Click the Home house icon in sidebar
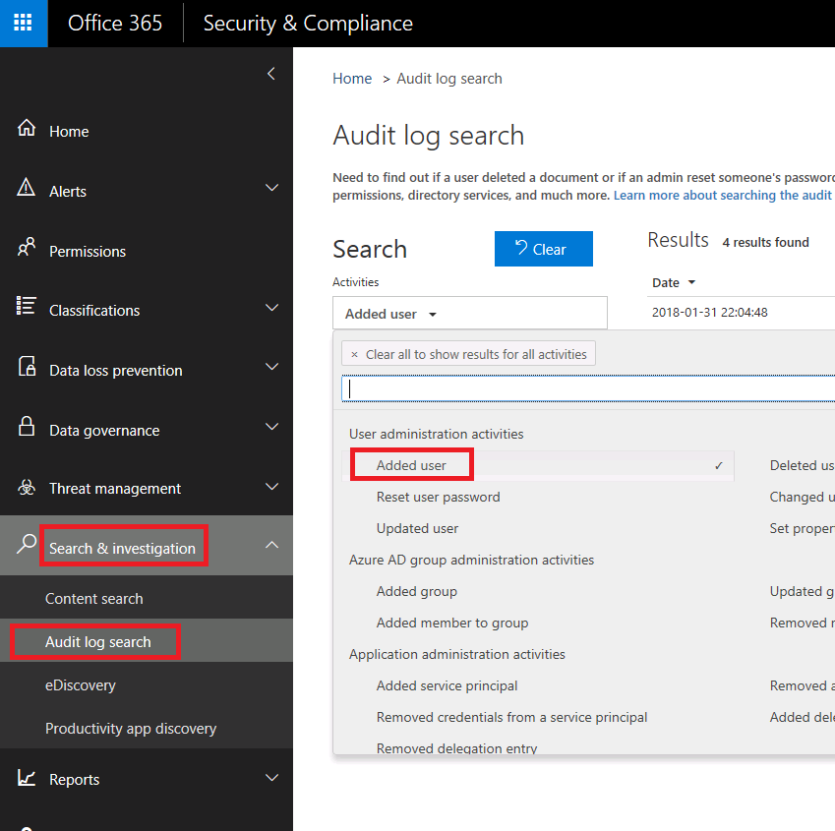The height and width of the screenshot is (831, 835). pyautogui.click(x=27, y=130)
